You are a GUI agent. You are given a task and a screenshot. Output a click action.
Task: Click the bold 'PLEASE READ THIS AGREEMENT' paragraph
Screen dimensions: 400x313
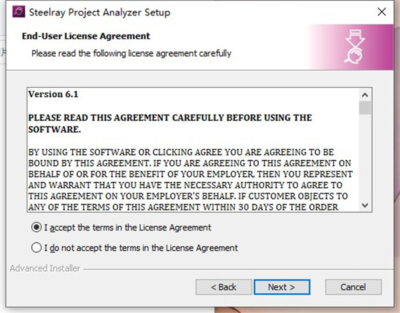170,123
